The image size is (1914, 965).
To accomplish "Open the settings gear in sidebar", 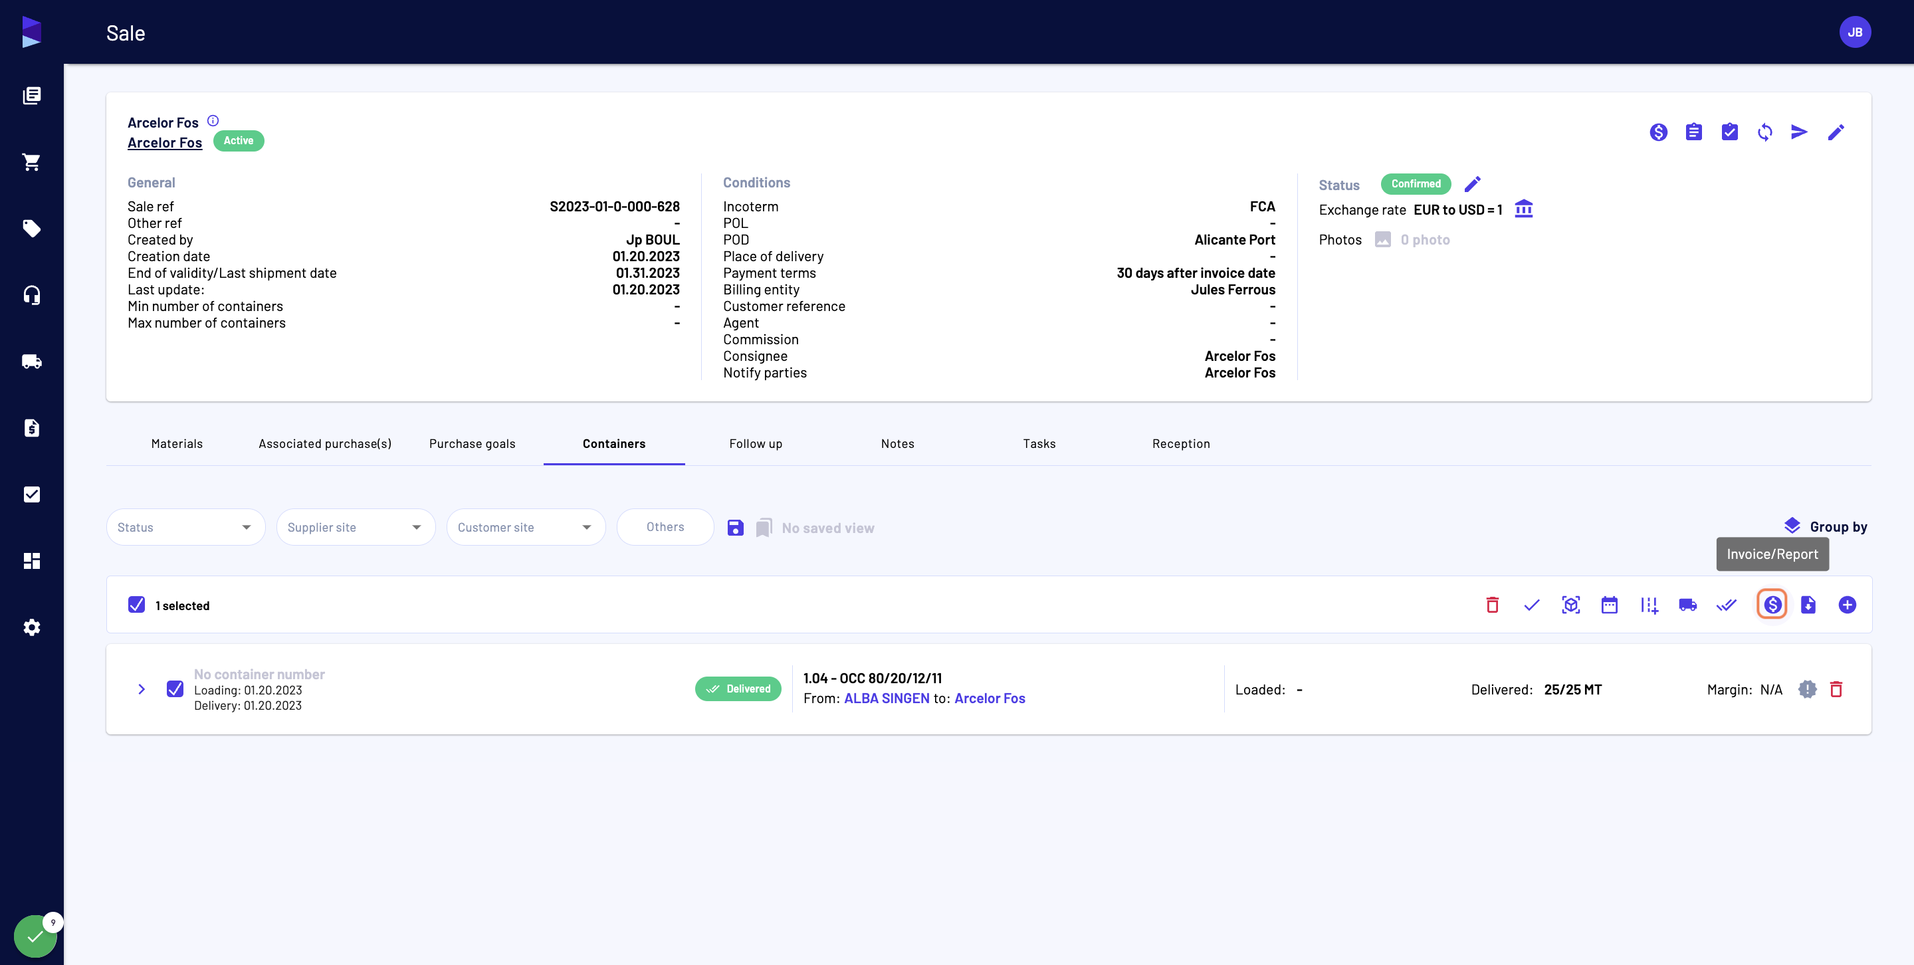I will pos(31,627).
